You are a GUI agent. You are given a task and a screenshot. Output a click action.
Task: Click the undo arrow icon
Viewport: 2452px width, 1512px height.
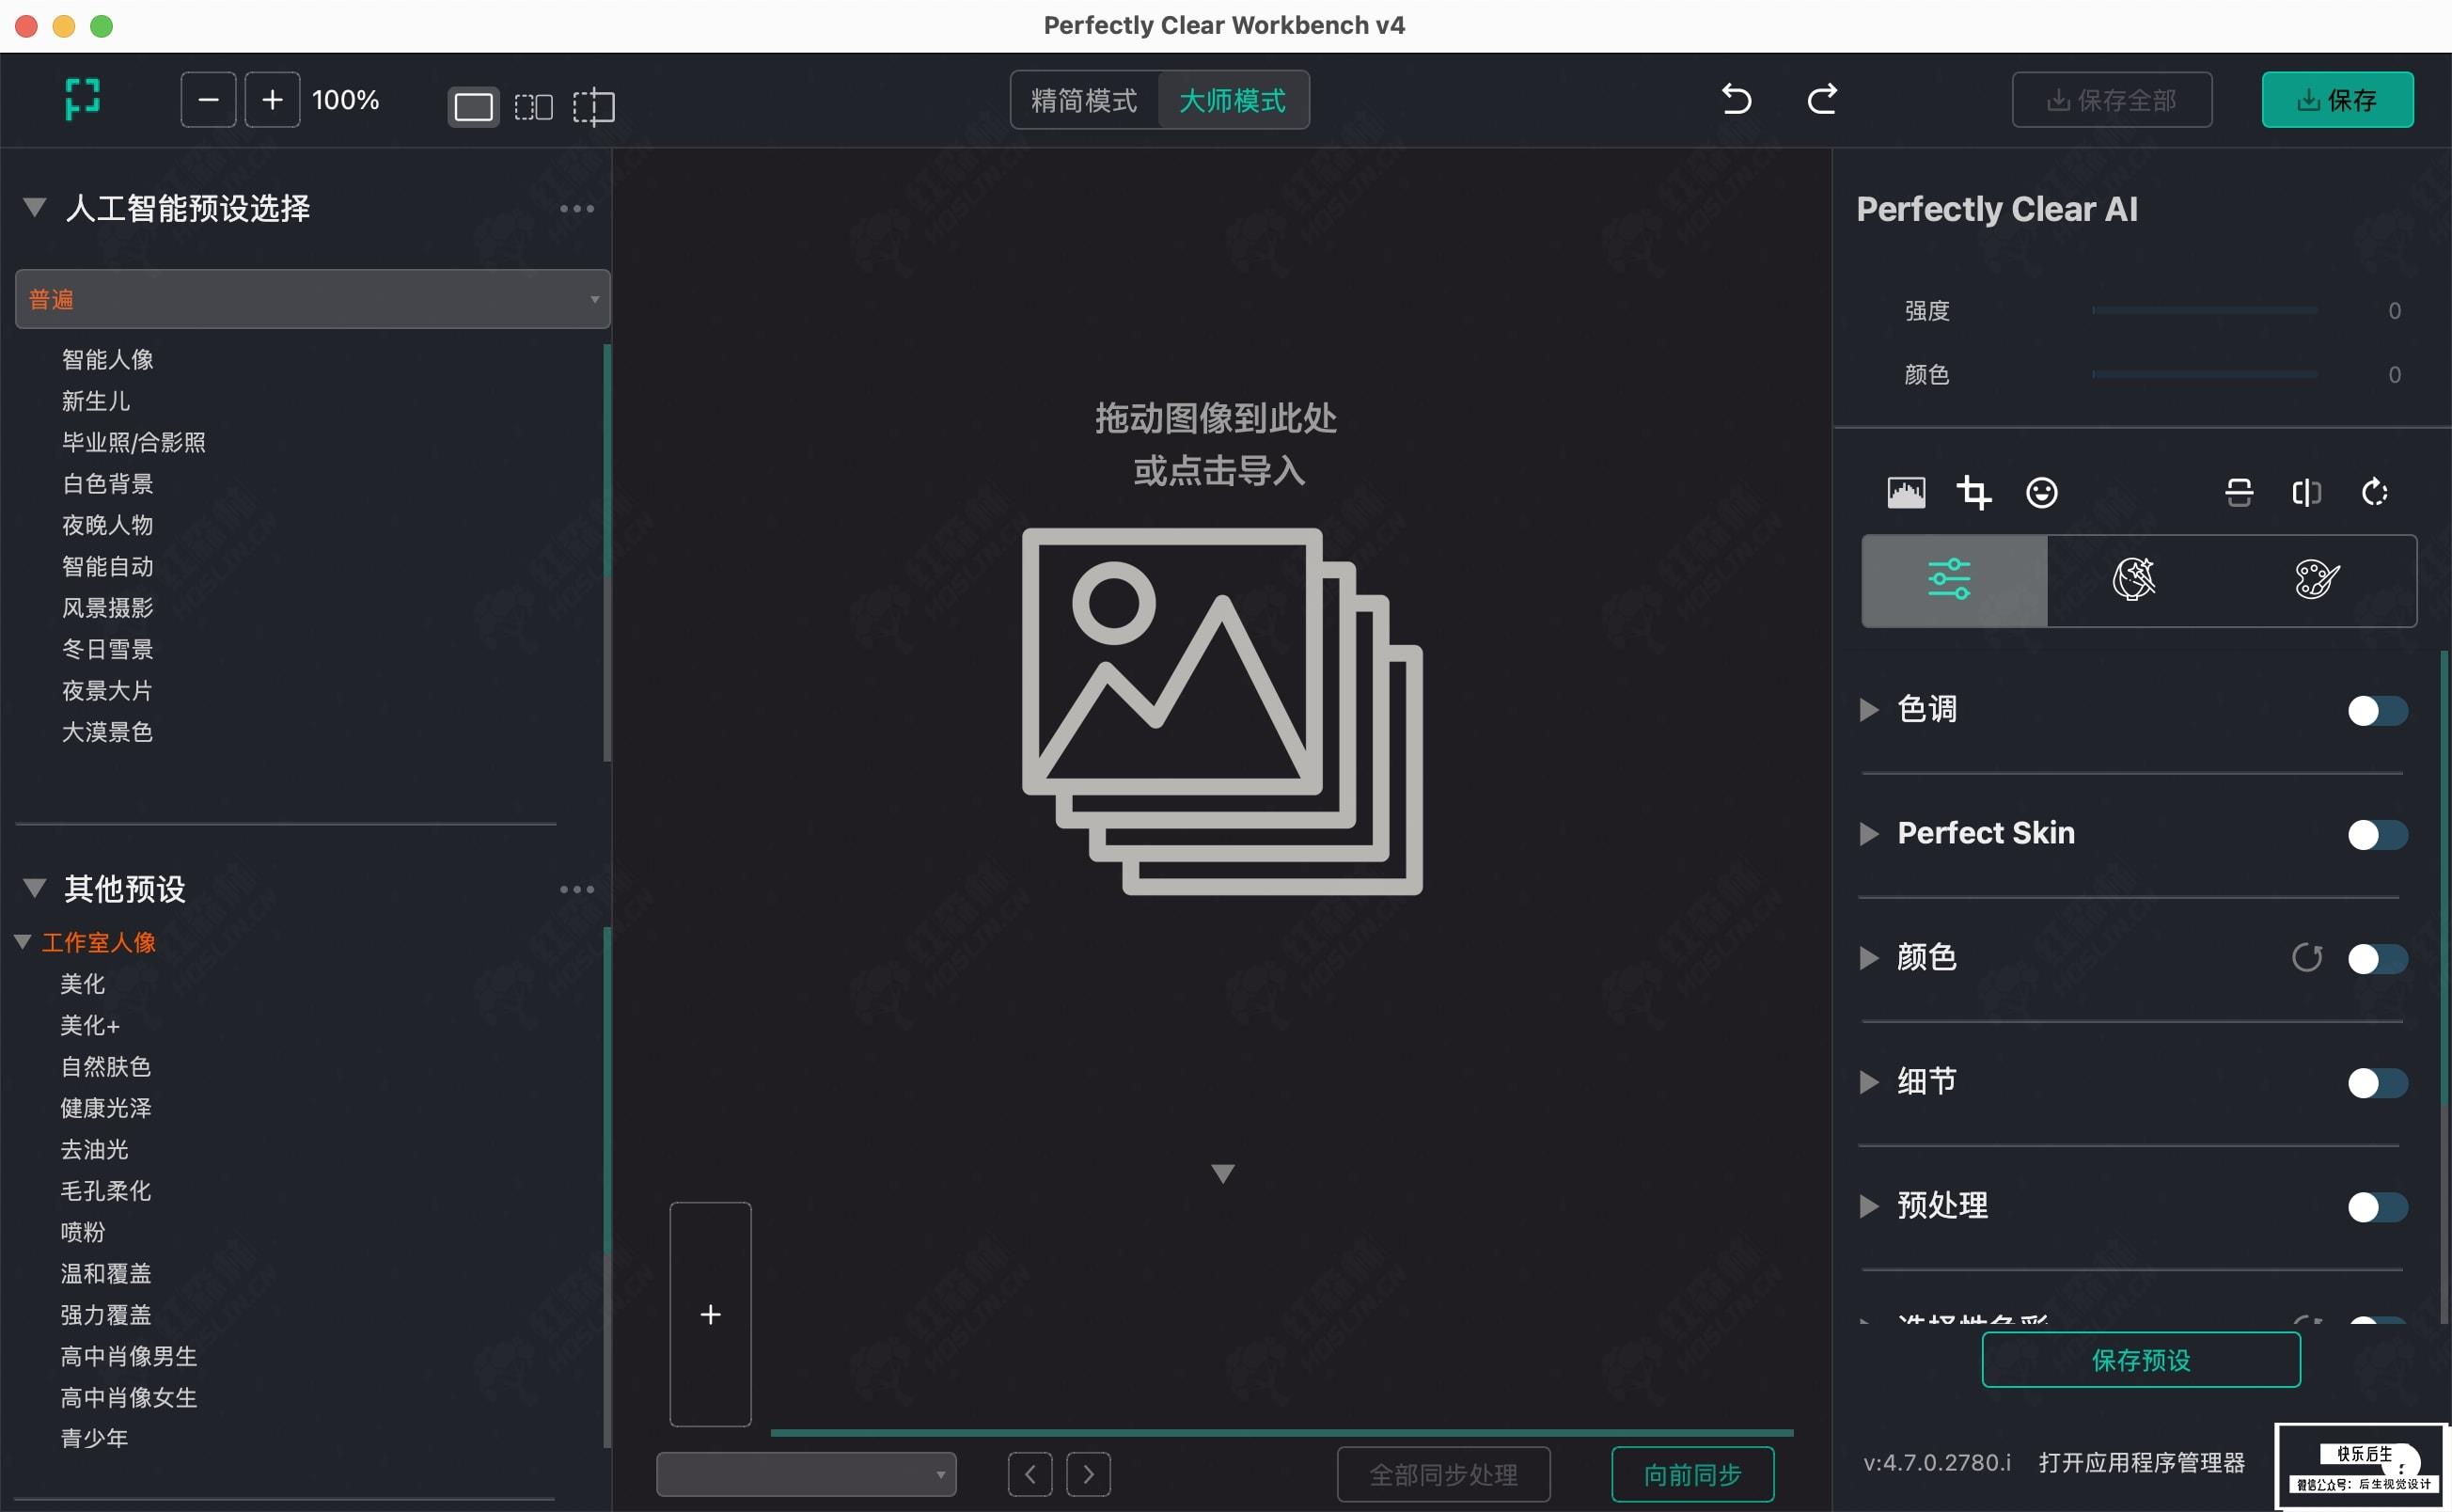pyautogui.click(x=1737, y=99)
